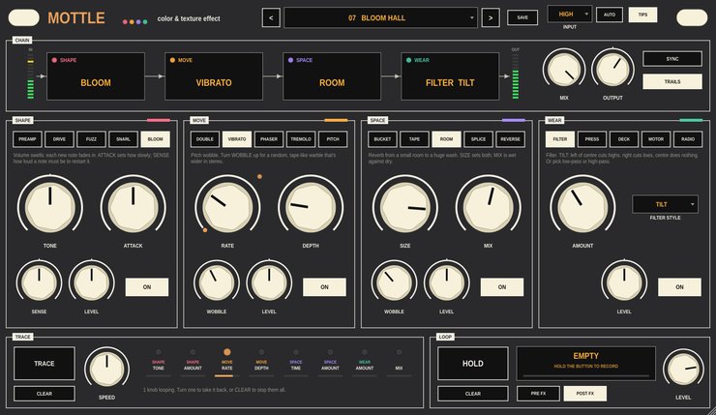
Task: Click the DEPTH knob in MOVE
Action: 311,207
